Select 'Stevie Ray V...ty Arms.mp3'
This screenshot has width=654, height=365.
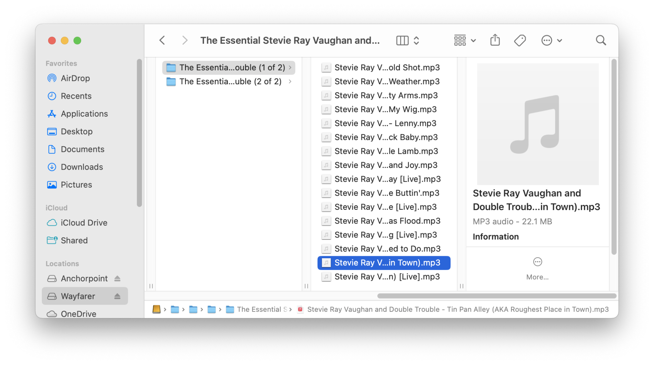pos(384,95)
